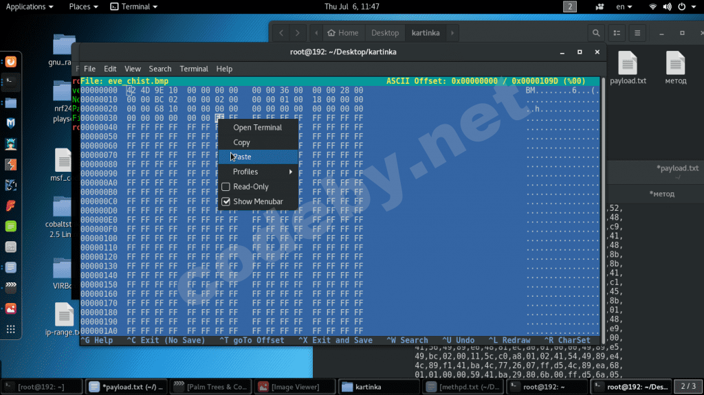Select Desktop in the file manager path bar
The image size is (704, 395).
[385, 33]
